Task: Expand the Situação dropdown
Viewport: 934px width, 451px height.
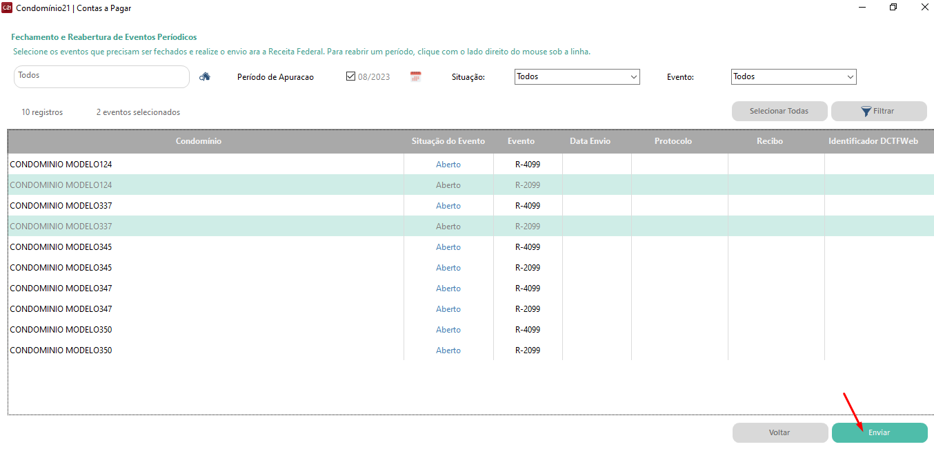Action: [577, 76]
